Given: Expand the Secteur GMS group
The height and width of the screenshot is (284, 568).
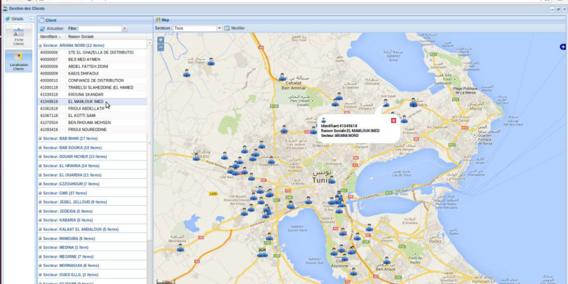Looking at the screenshot, I should [40, 193].
